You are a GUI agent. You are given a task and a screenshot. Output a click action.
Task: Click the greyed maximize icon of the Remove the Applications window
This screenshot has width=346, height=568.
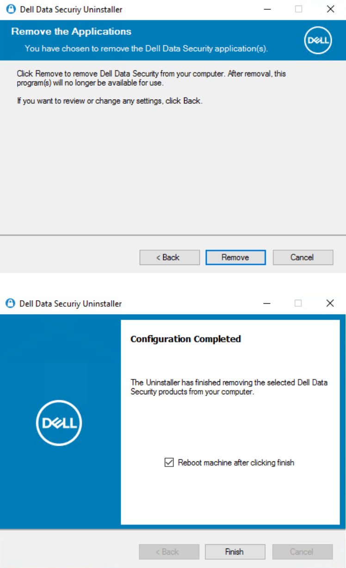click(x=299, y=9)
